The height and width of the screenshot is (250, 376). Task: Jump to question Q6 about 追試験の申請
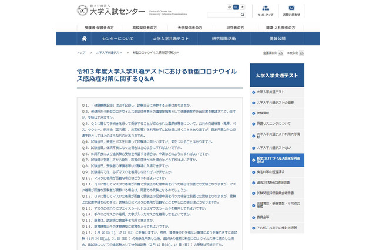click(146, 154)
